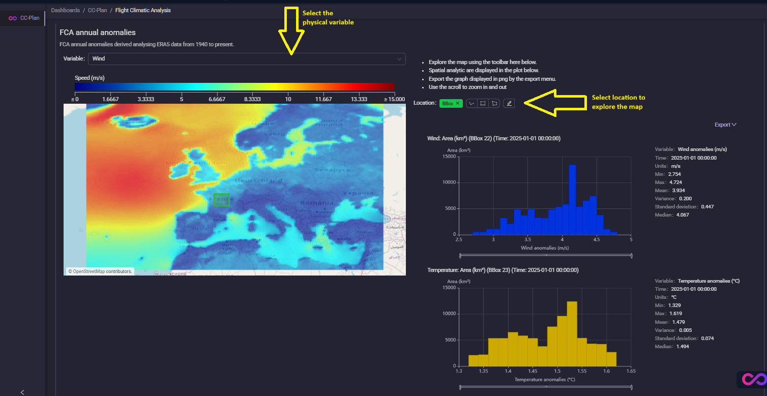Select CC-Plan in the sidebar menu
The image size is (767, 396).
coord(29,18)
